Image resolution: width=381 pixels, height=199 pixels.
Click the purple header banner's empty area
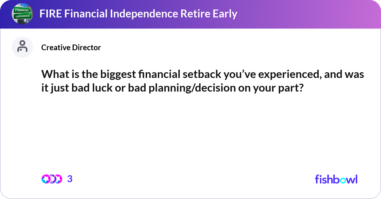pos(305,14)
